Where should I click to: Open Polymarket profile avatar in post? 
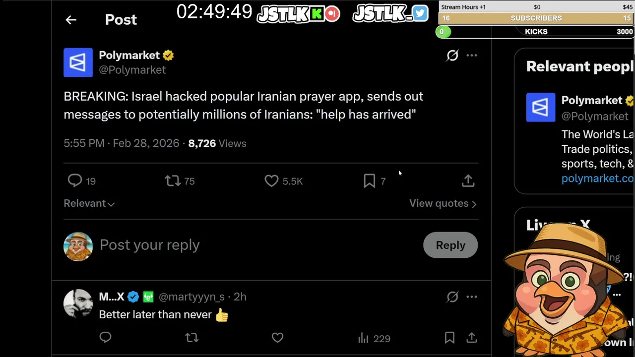click(78, 62)
